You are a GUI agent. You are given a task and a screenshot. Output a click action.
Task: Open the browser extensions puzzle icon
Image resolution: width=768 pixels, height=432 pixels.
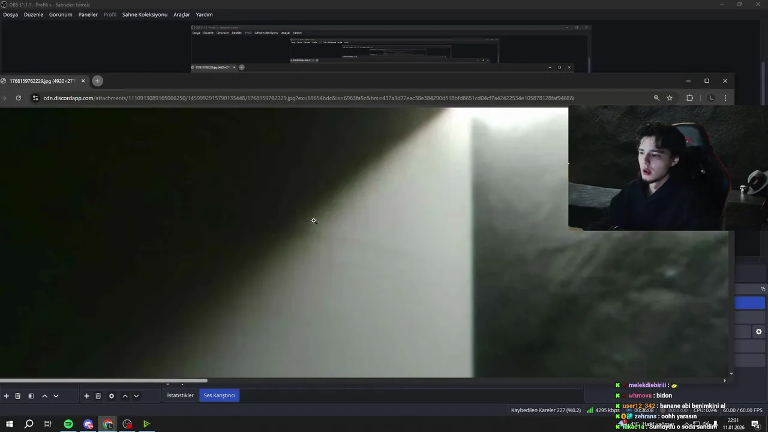coord(689,98)
